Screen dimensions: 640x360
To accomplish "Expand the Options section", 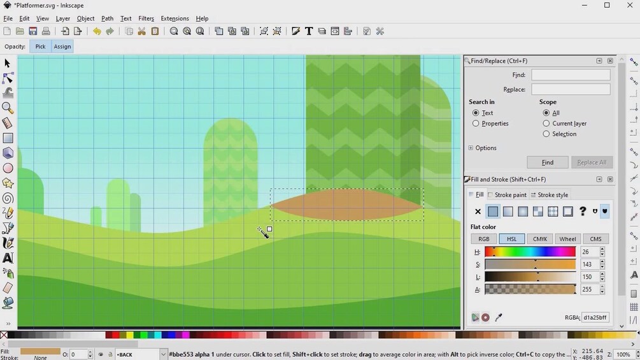I will coord(471,148).
